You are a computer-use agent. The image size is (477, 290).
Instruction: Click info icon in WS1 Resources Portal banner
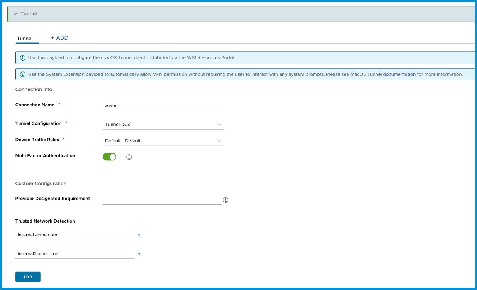coord(23,58)
